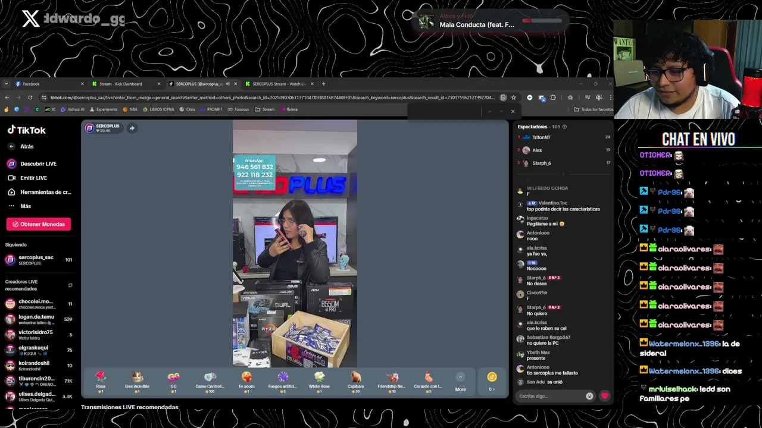Send the Game Controller gift
This screenshot has height=428, width=762.
click(x=210, y=382)
